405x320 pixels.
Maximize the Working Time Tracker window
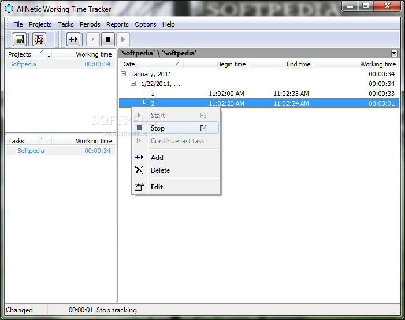tap(366, 6)
